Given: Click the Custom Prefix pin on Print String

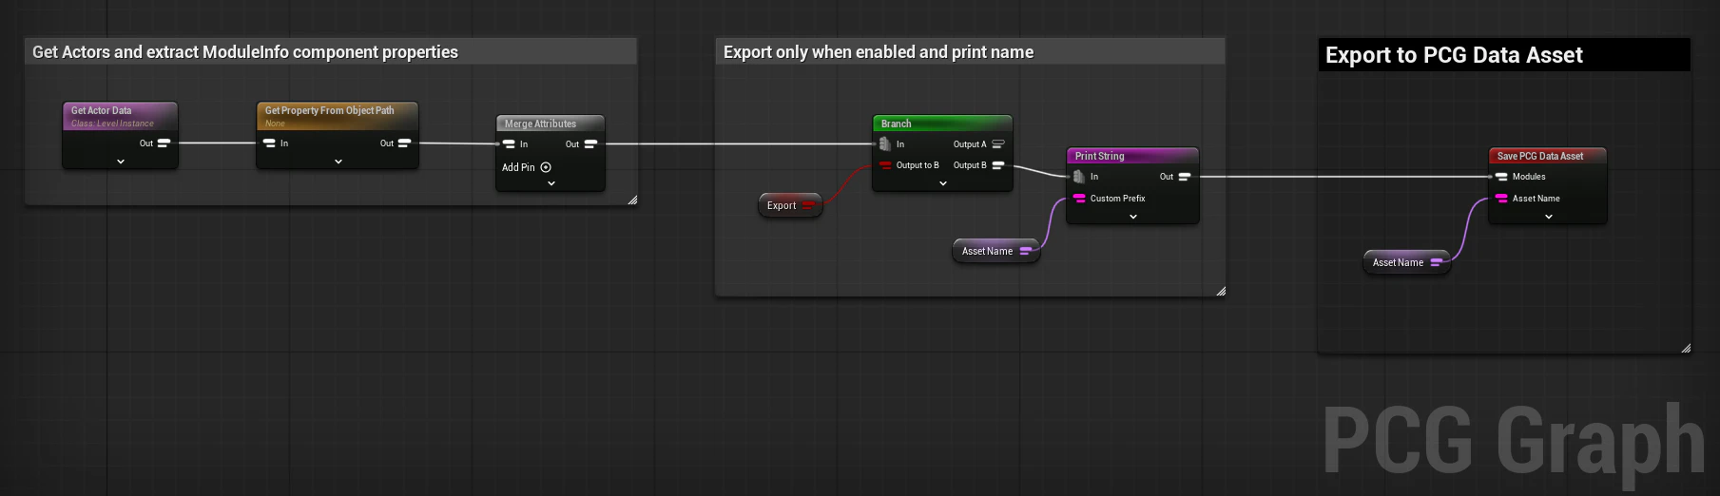Looking at the screenshot, I should [x=1079, y=199].
